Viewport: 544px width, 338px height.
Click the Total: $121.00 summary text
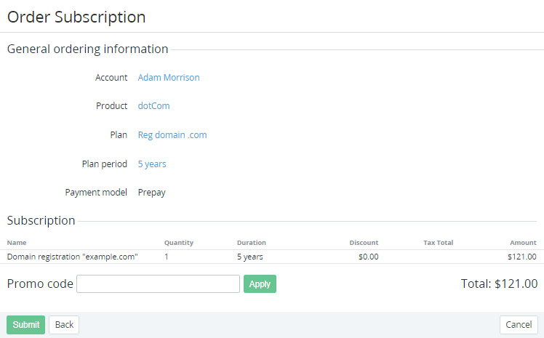499,283
